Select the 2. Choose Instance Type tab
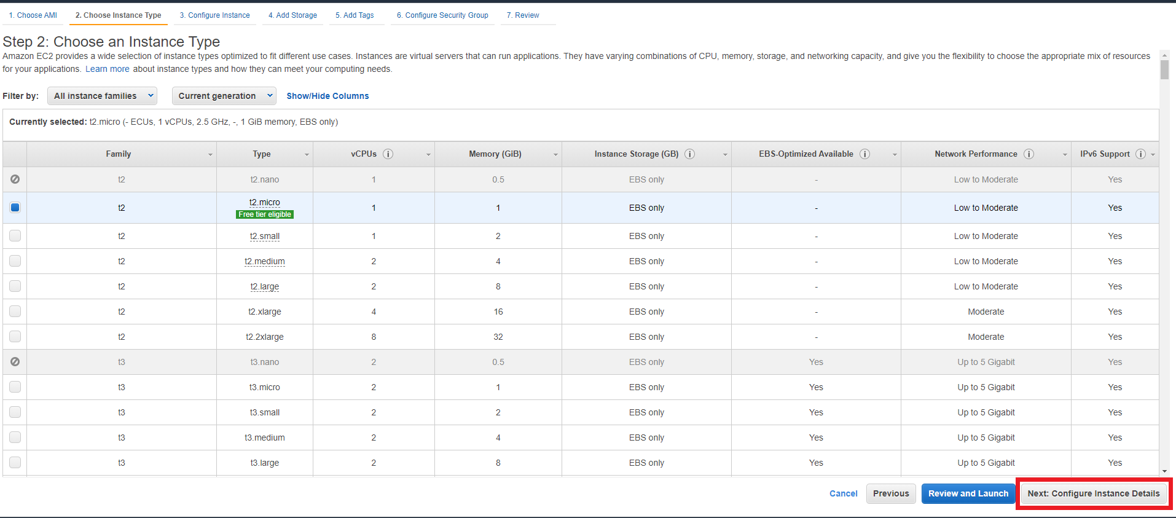Image resolution: width=1176 pixels, height=518 pixels. pos(119,15)
